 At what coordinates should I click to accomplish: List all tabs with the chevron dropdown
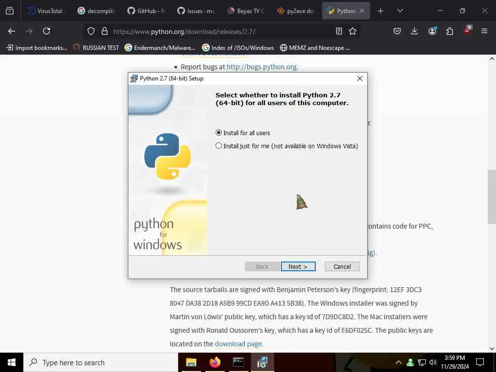tap(400, 11)
